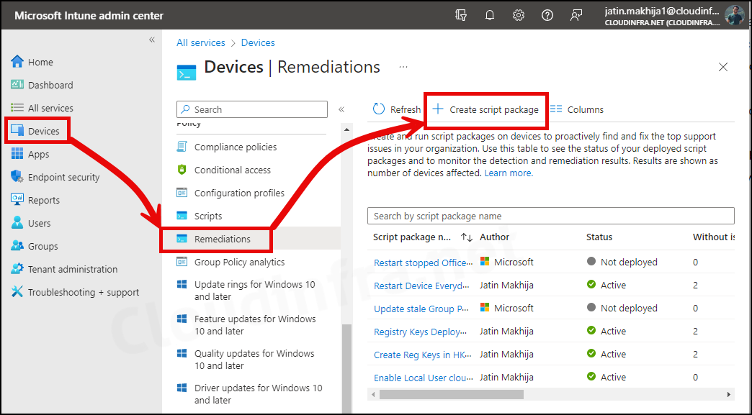Close the Remediations blade

[722, 67]
